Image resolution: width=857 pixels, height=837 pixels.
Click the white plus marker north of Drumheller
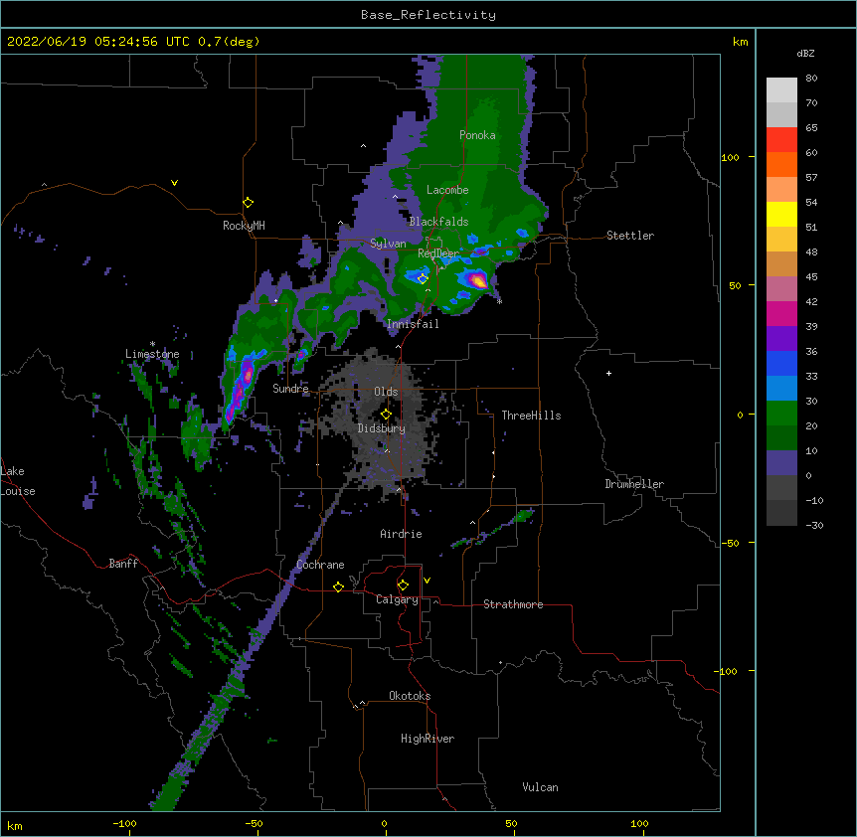pyautogui.click(x=608, y=373)
